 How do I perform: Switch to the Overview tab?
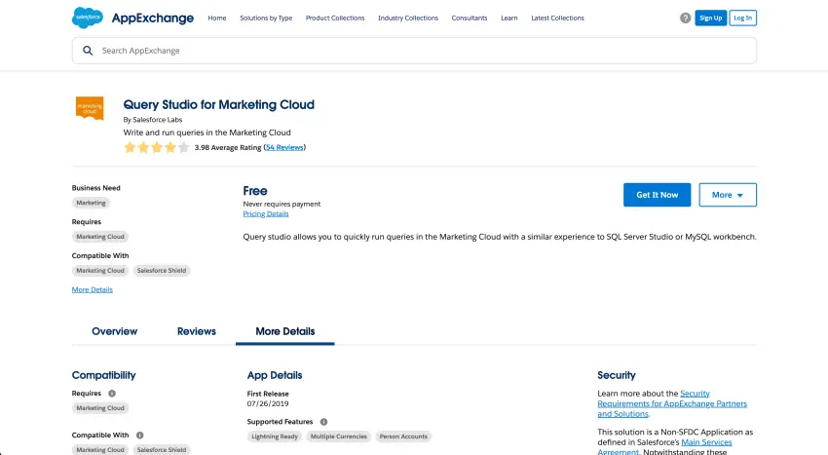pos(114,331)
